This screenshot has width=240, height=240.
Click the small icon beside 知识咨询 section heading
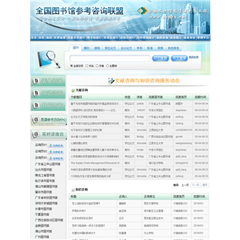73,190
